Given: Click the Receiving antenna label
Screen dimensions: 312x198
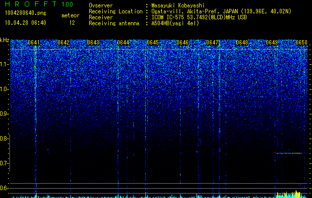Looking at the screenshot, I should 114,23.
